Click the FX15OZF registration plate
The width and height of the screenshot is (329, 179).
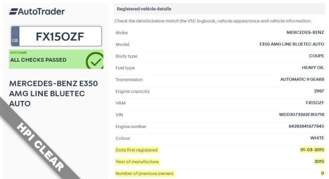[x=56, y=36]
